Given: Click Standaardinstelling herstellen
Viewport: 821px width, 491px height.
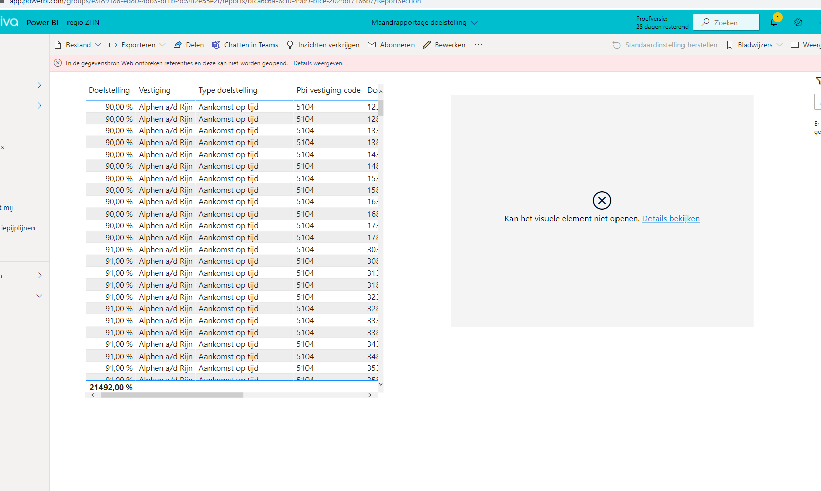Looking at the screenshot, I should pyautogui.click(x=665, y=45).
